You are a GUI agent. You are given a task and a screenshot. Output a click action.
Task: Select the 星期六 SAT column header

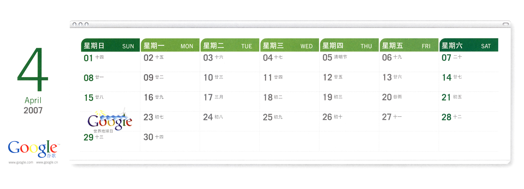point(469,45)
